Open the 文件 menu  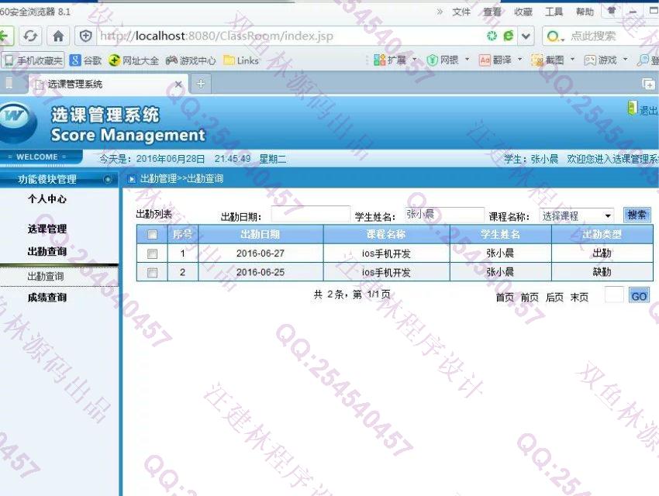(461, 12)
